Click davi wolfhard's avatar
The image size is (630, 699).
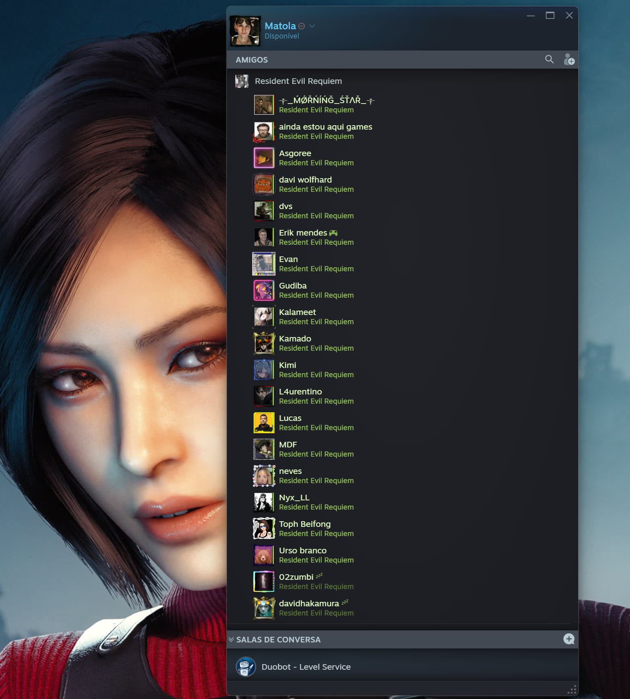[x=264, y=184]
